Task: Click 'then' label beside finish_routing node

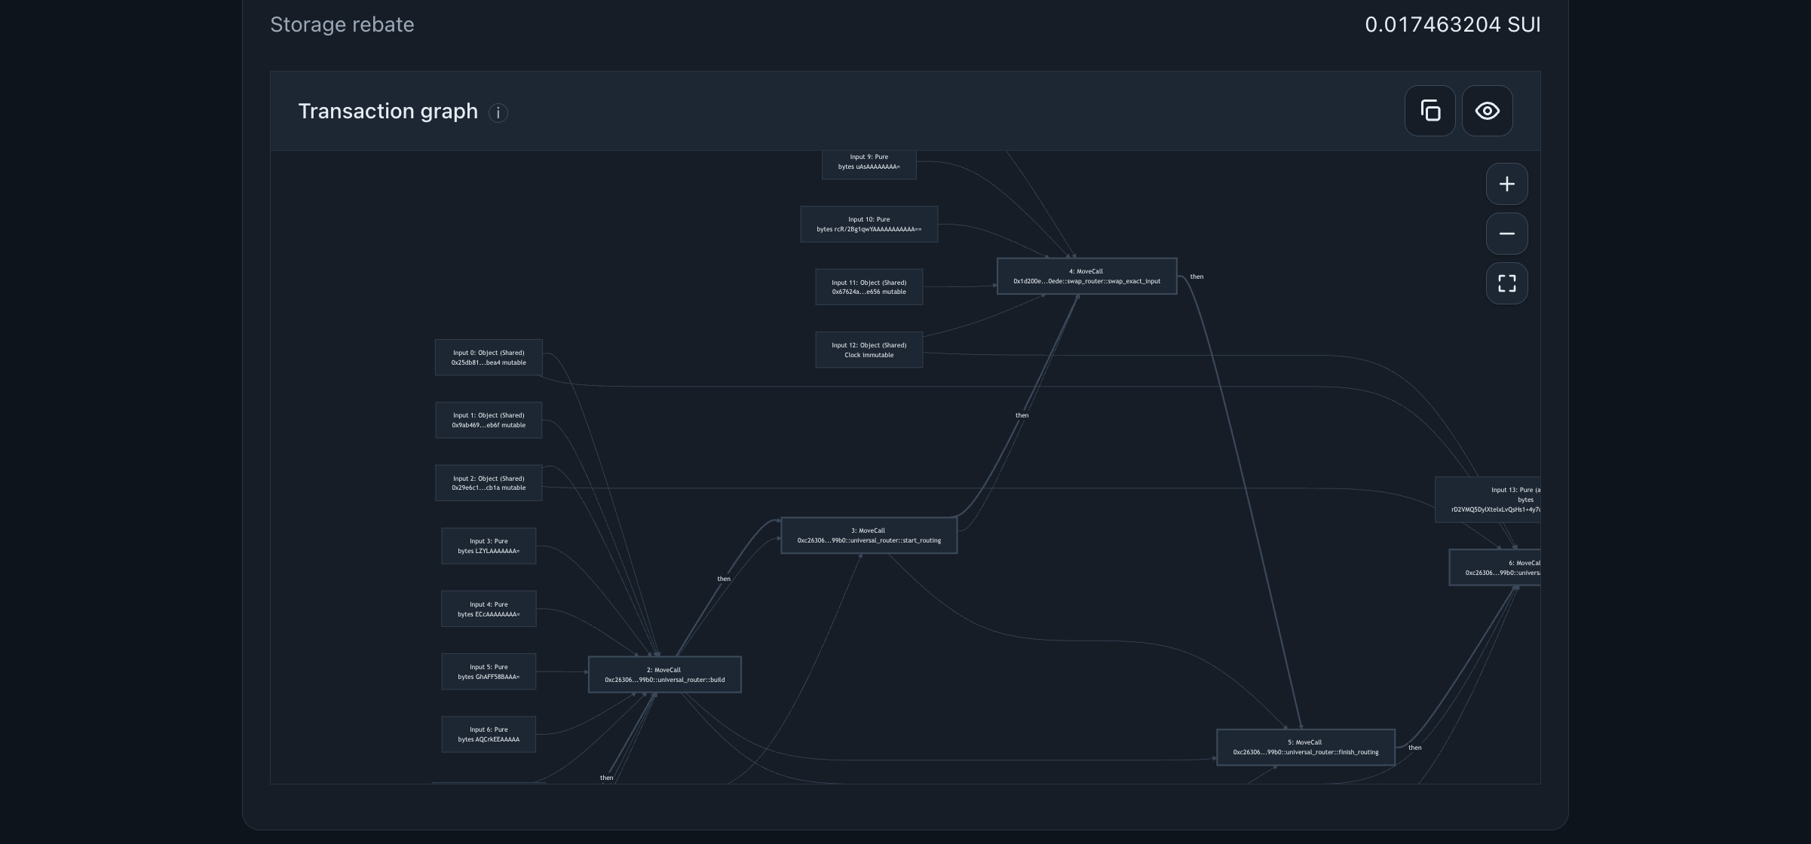Action: tap(1414, 748)
